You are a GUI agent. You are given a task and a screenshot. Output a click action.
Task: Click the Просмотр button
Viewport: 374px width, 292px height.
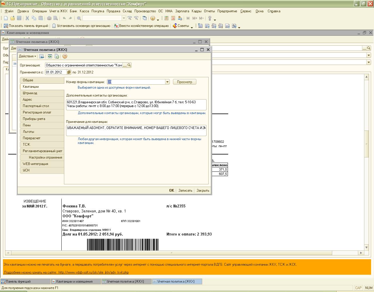click(184, 82)
